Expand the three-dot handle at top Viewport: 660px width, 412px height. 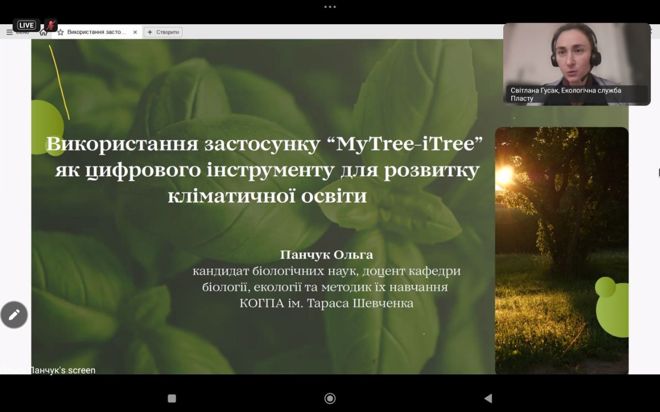(x=330, y=7)
